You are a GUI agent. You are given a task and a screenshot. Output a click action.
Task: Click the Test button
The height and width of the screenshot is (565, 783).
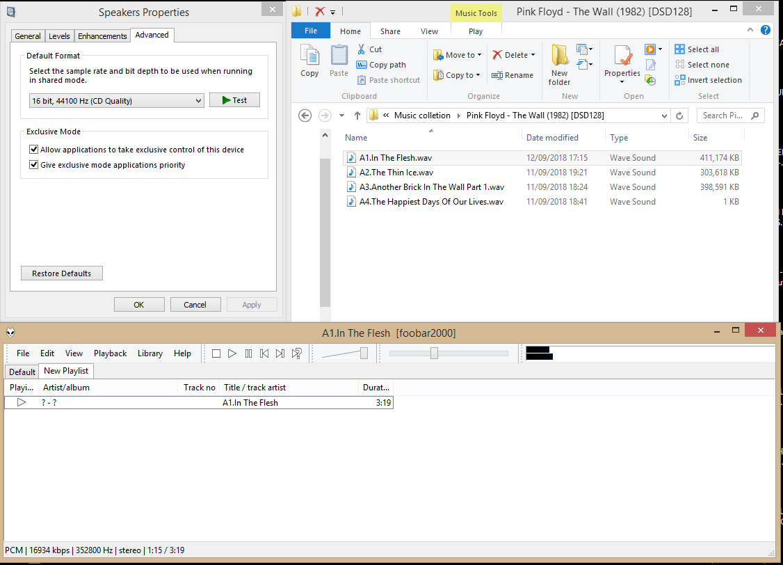pos(234,100)
